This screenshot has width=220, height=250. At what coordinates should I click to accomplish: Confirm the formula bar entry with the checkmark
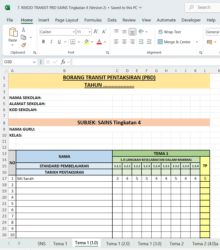pos(55,62)
